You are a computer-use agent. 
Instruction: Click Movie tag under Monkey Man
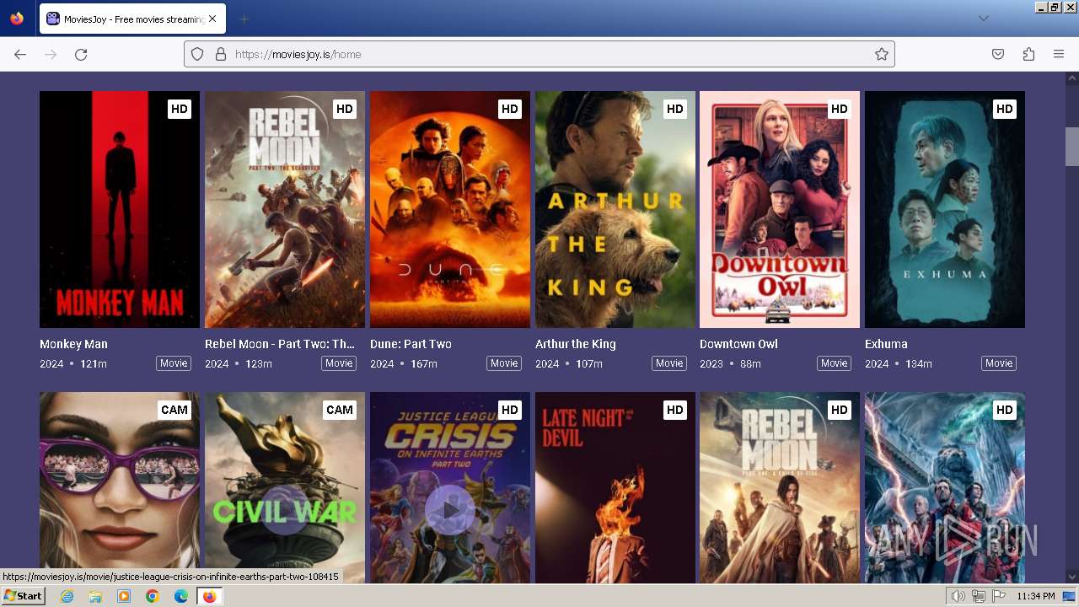174,363
